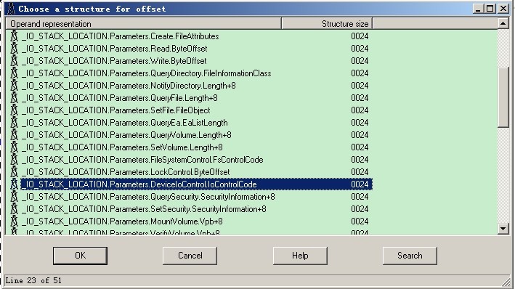Sort by Structure size column header
Viewport: 515px width, 289px height.
coord(327,24)
